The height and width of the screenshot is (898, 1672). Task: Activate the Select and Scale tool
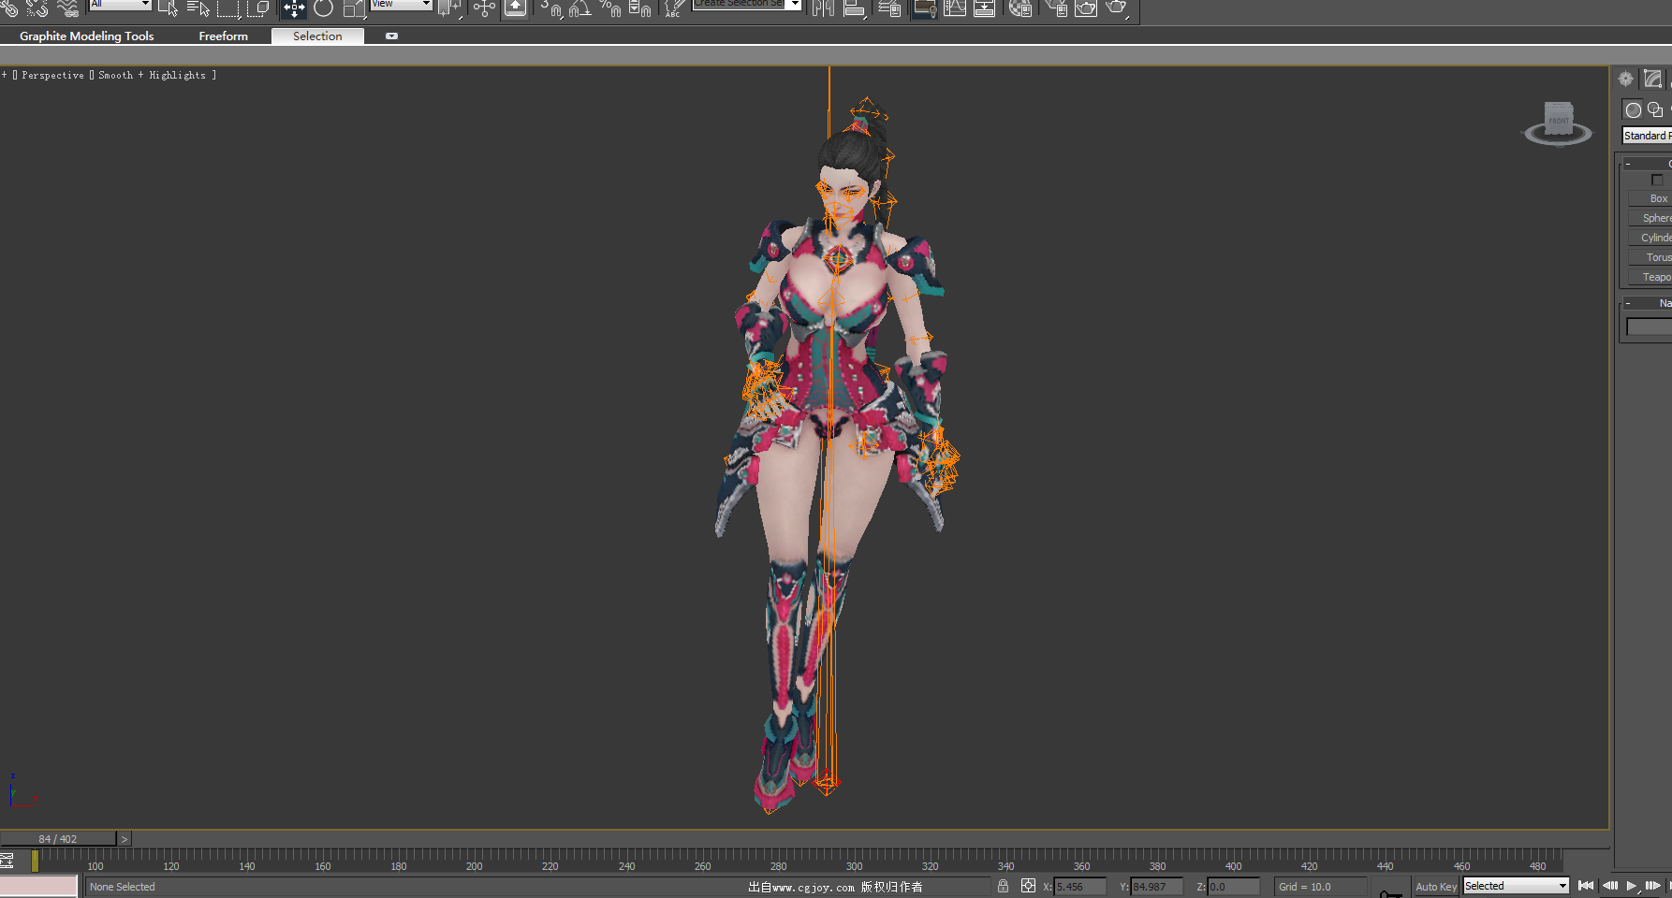(x=354, y=8)
